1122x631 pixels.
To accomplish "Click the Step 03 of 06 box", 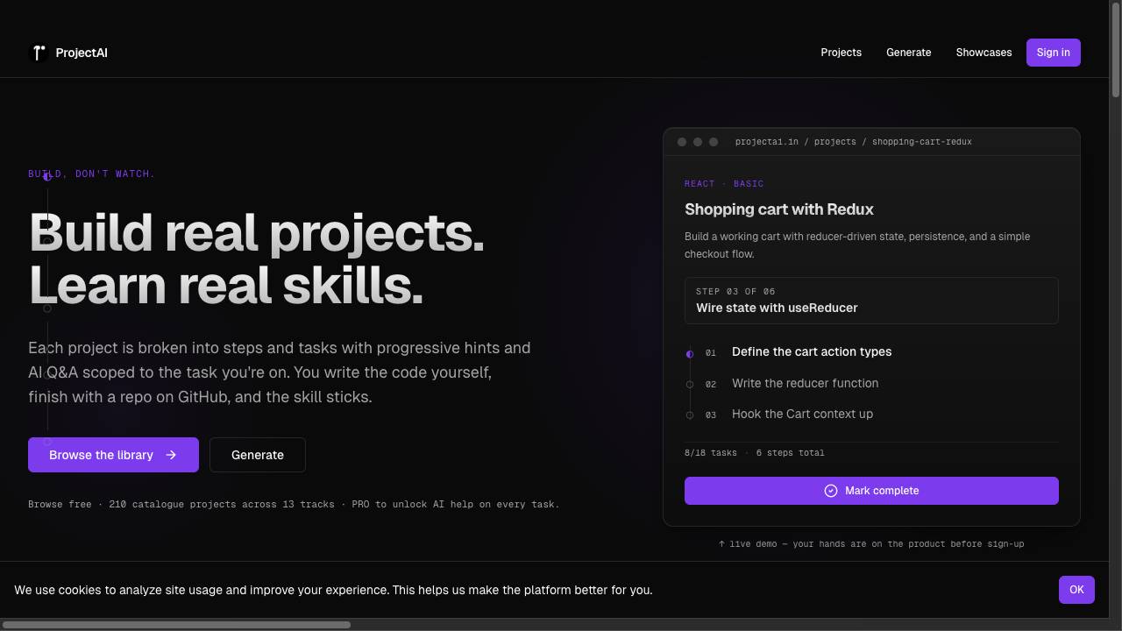I will coord(871,301).
